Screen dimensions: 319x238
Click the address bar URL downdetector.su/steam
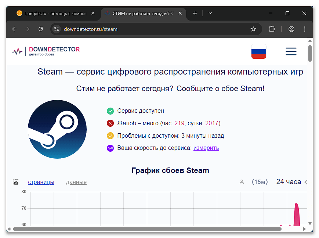[91, 29]
